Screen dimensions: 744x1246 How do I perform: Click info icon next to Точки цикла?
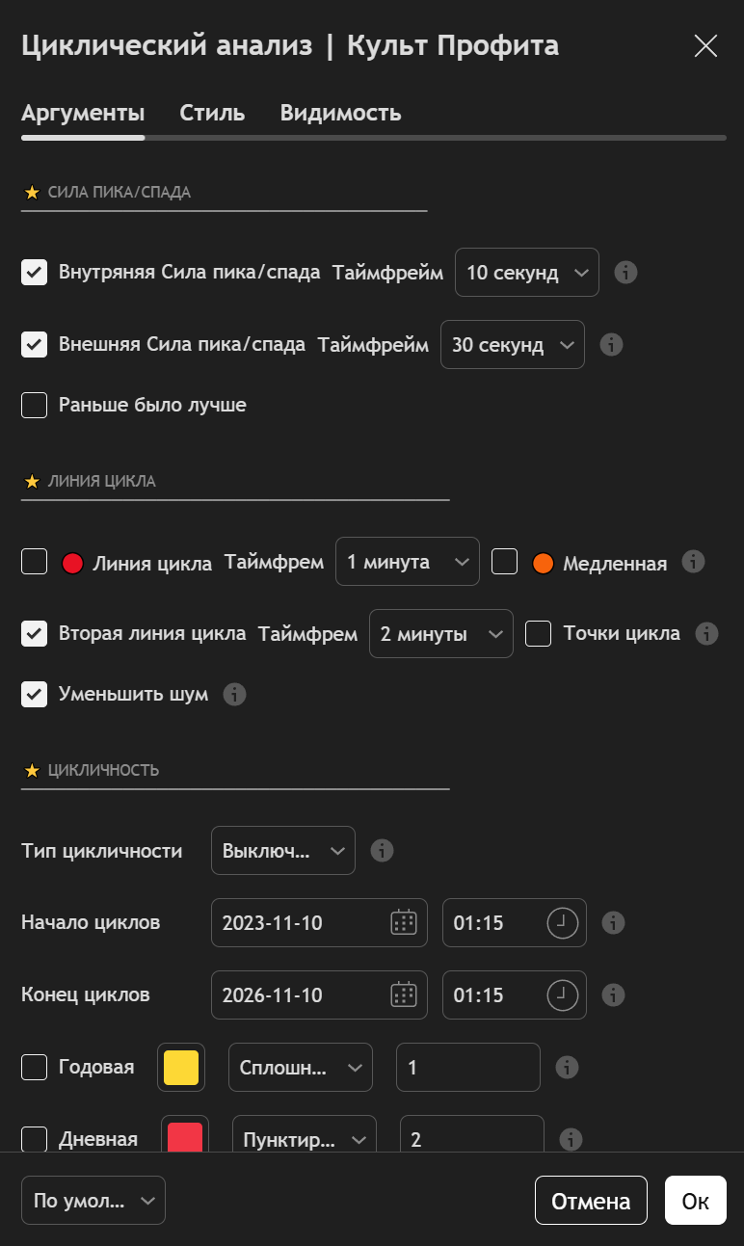pyautogui.click(x=706, y=633)
